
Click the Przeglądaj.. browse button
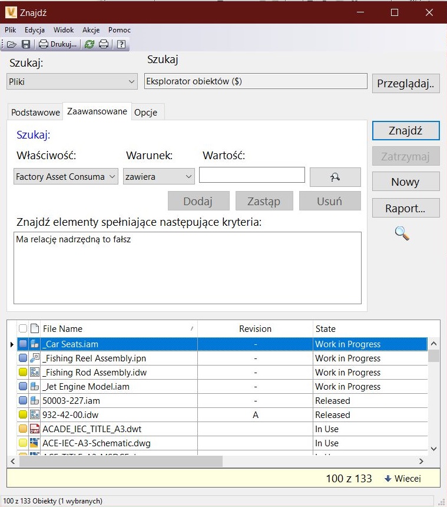[x=406, y=84]
